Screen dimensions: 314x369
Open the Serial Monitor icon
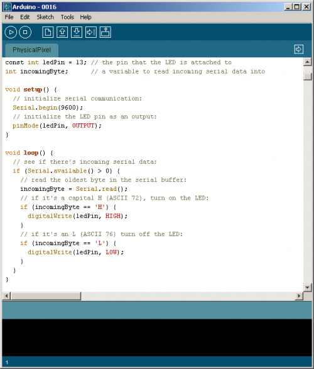coord(106,32)
